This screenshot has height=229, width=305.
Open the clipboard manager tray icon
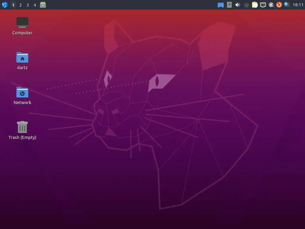pyautogui.click(x=255, y=5)
